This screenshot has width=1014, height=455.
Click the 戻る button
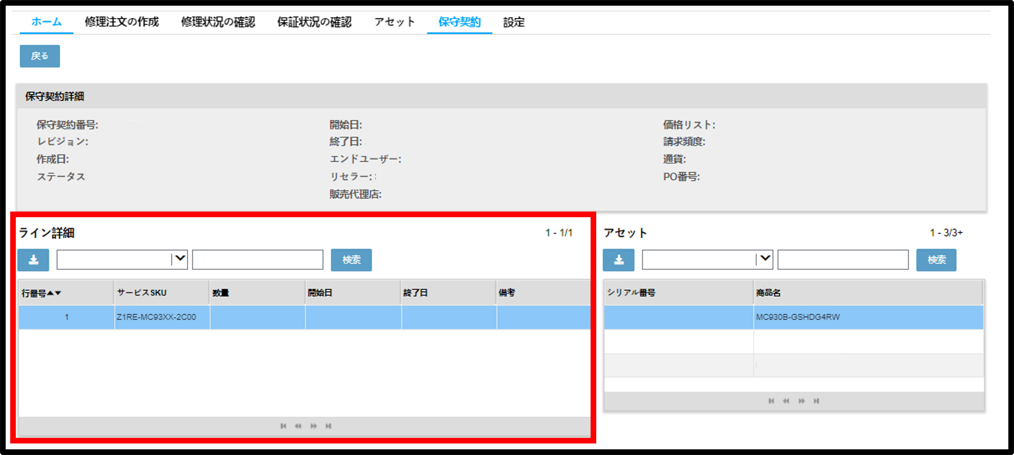click(40, 56)
